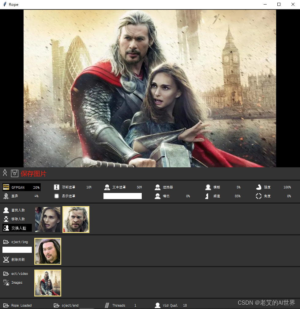
Task: Click the 遮挡器 occluder icon
Action: point(158,187)
